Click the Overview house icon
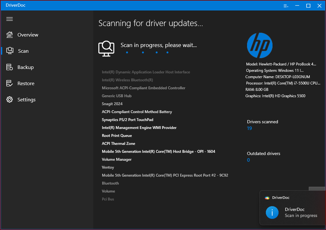Viewport: 326px width, 230px height. pyautogui.click(x=10, y=35)
